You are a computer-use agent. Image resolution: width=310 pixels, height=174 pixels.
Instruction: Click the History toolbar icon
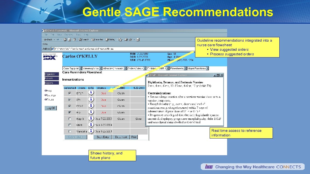tap(108, 39)
